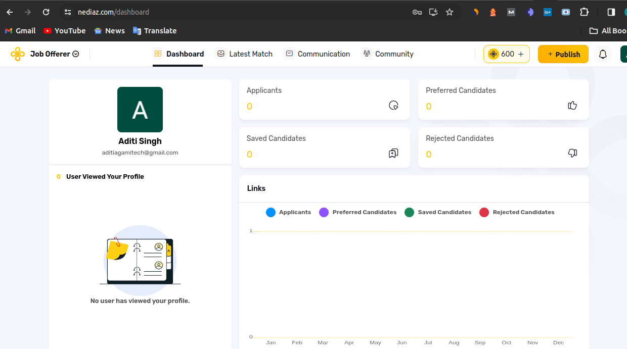The height and width of the screenshot is (349, 627).
Task: Bookmark this page with star icon
Action: (450, 12)
